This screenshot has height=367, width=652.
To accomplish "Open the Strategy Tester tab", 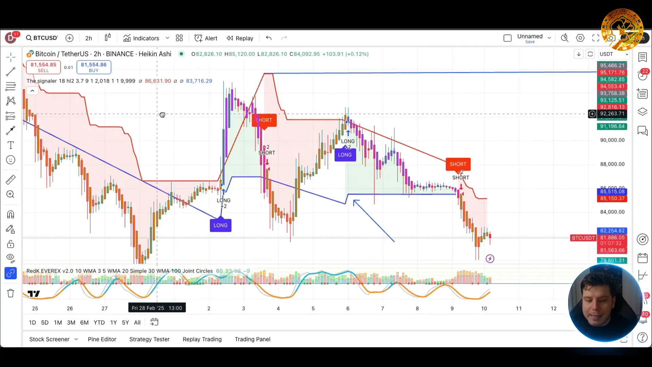I will [149, 339].
